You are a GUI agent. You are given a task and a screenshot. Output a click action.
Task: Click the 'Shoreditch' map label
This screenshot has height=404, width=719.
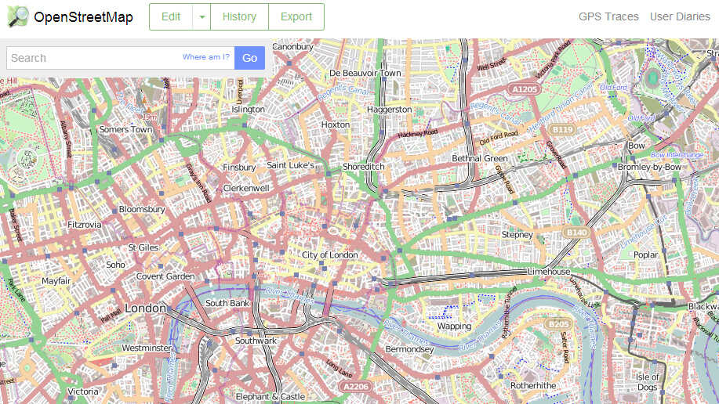point(364,167)
